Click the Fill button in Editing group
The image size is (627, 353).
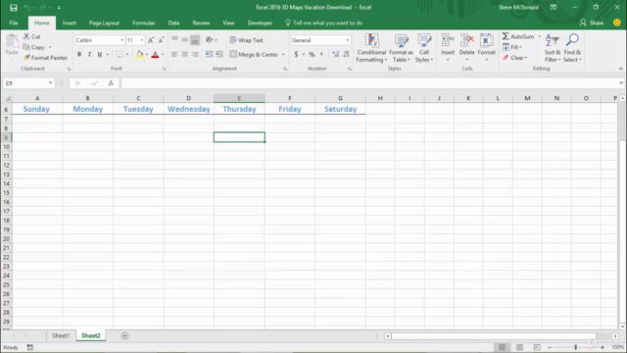point(512,47)
